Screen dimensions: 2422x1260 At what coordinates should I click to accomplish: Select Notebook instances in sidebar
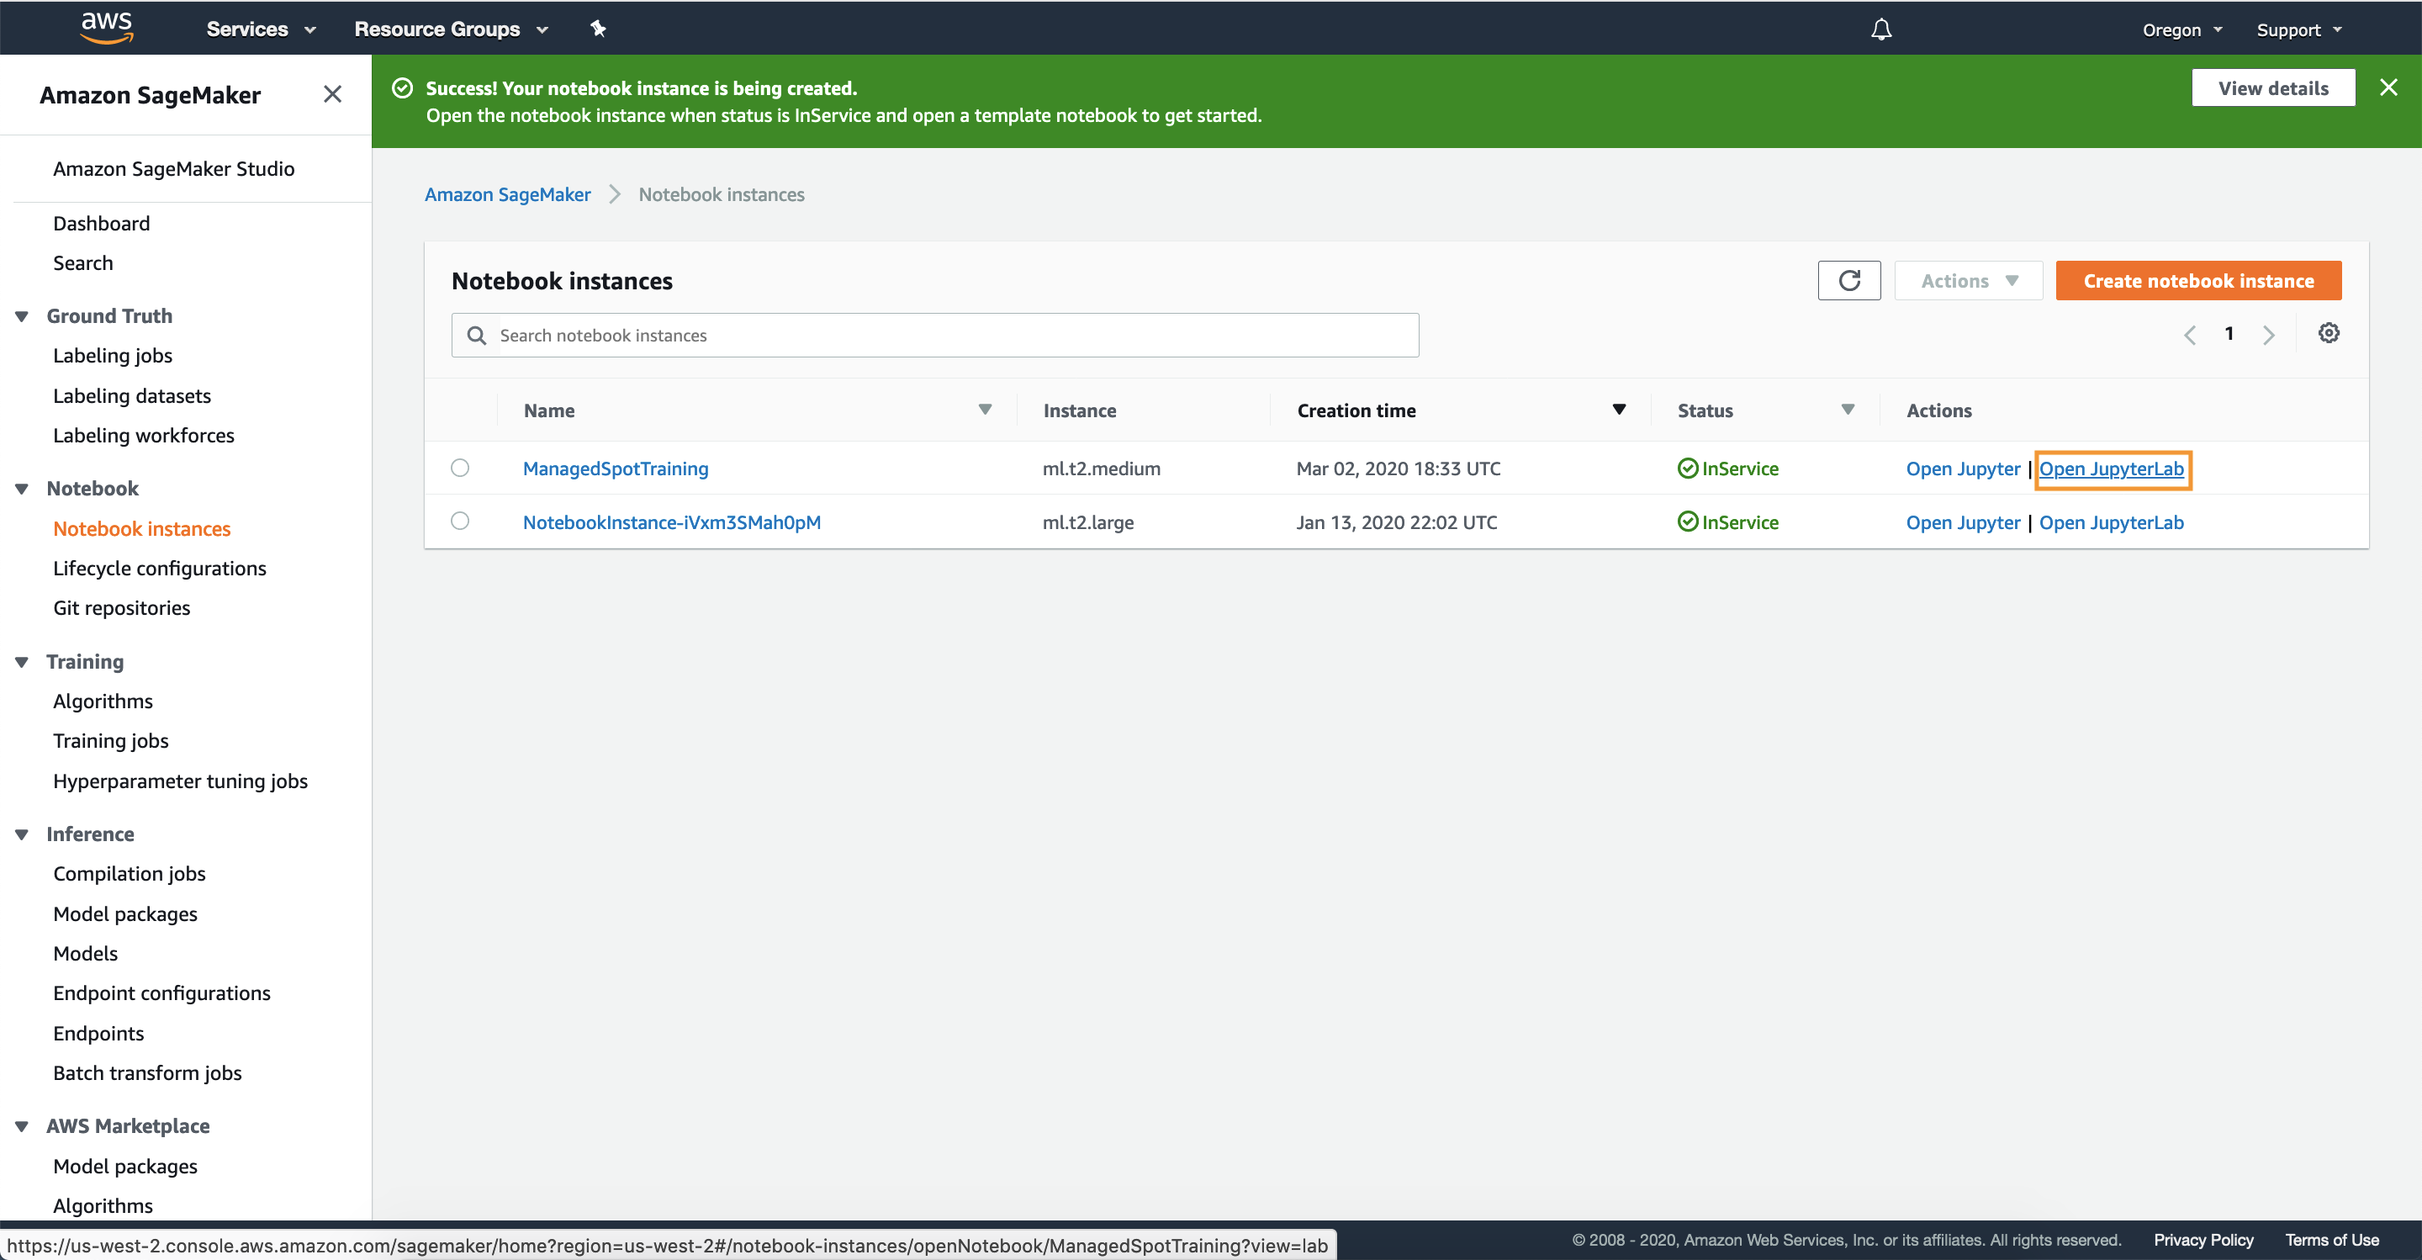pos(142,528)
